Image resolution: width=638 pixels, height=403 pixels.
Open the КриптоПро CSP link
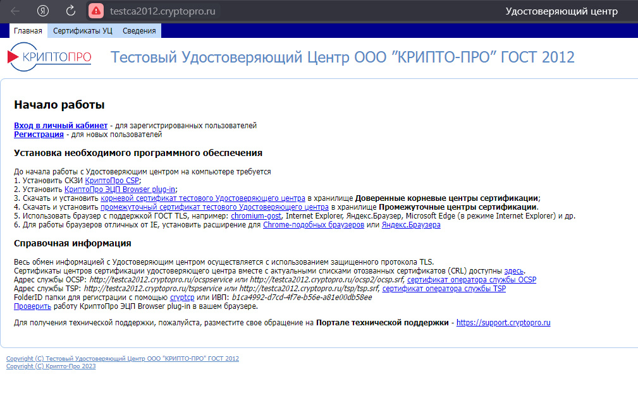(x=110, y=180)
